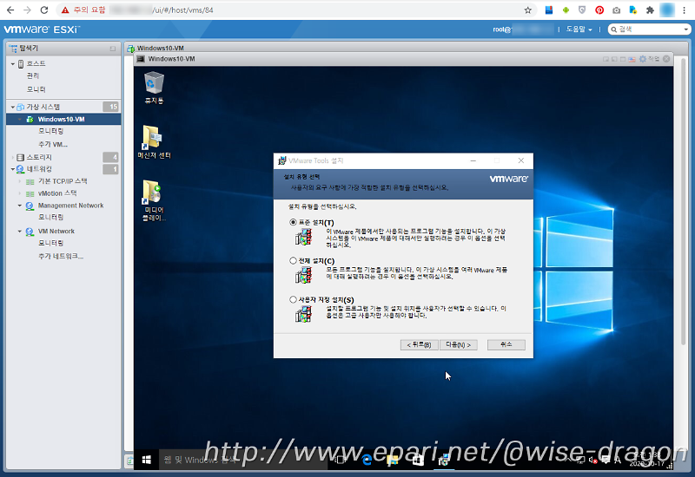The width and height of the screenshot is (695, 477).
Task: Select 관리 under 호스트
Action: pos(33,76)
